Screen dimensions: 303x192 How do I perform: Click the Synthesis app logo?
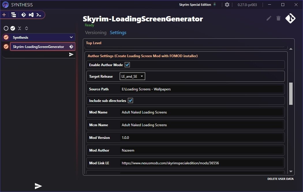(x=5, y=5)
